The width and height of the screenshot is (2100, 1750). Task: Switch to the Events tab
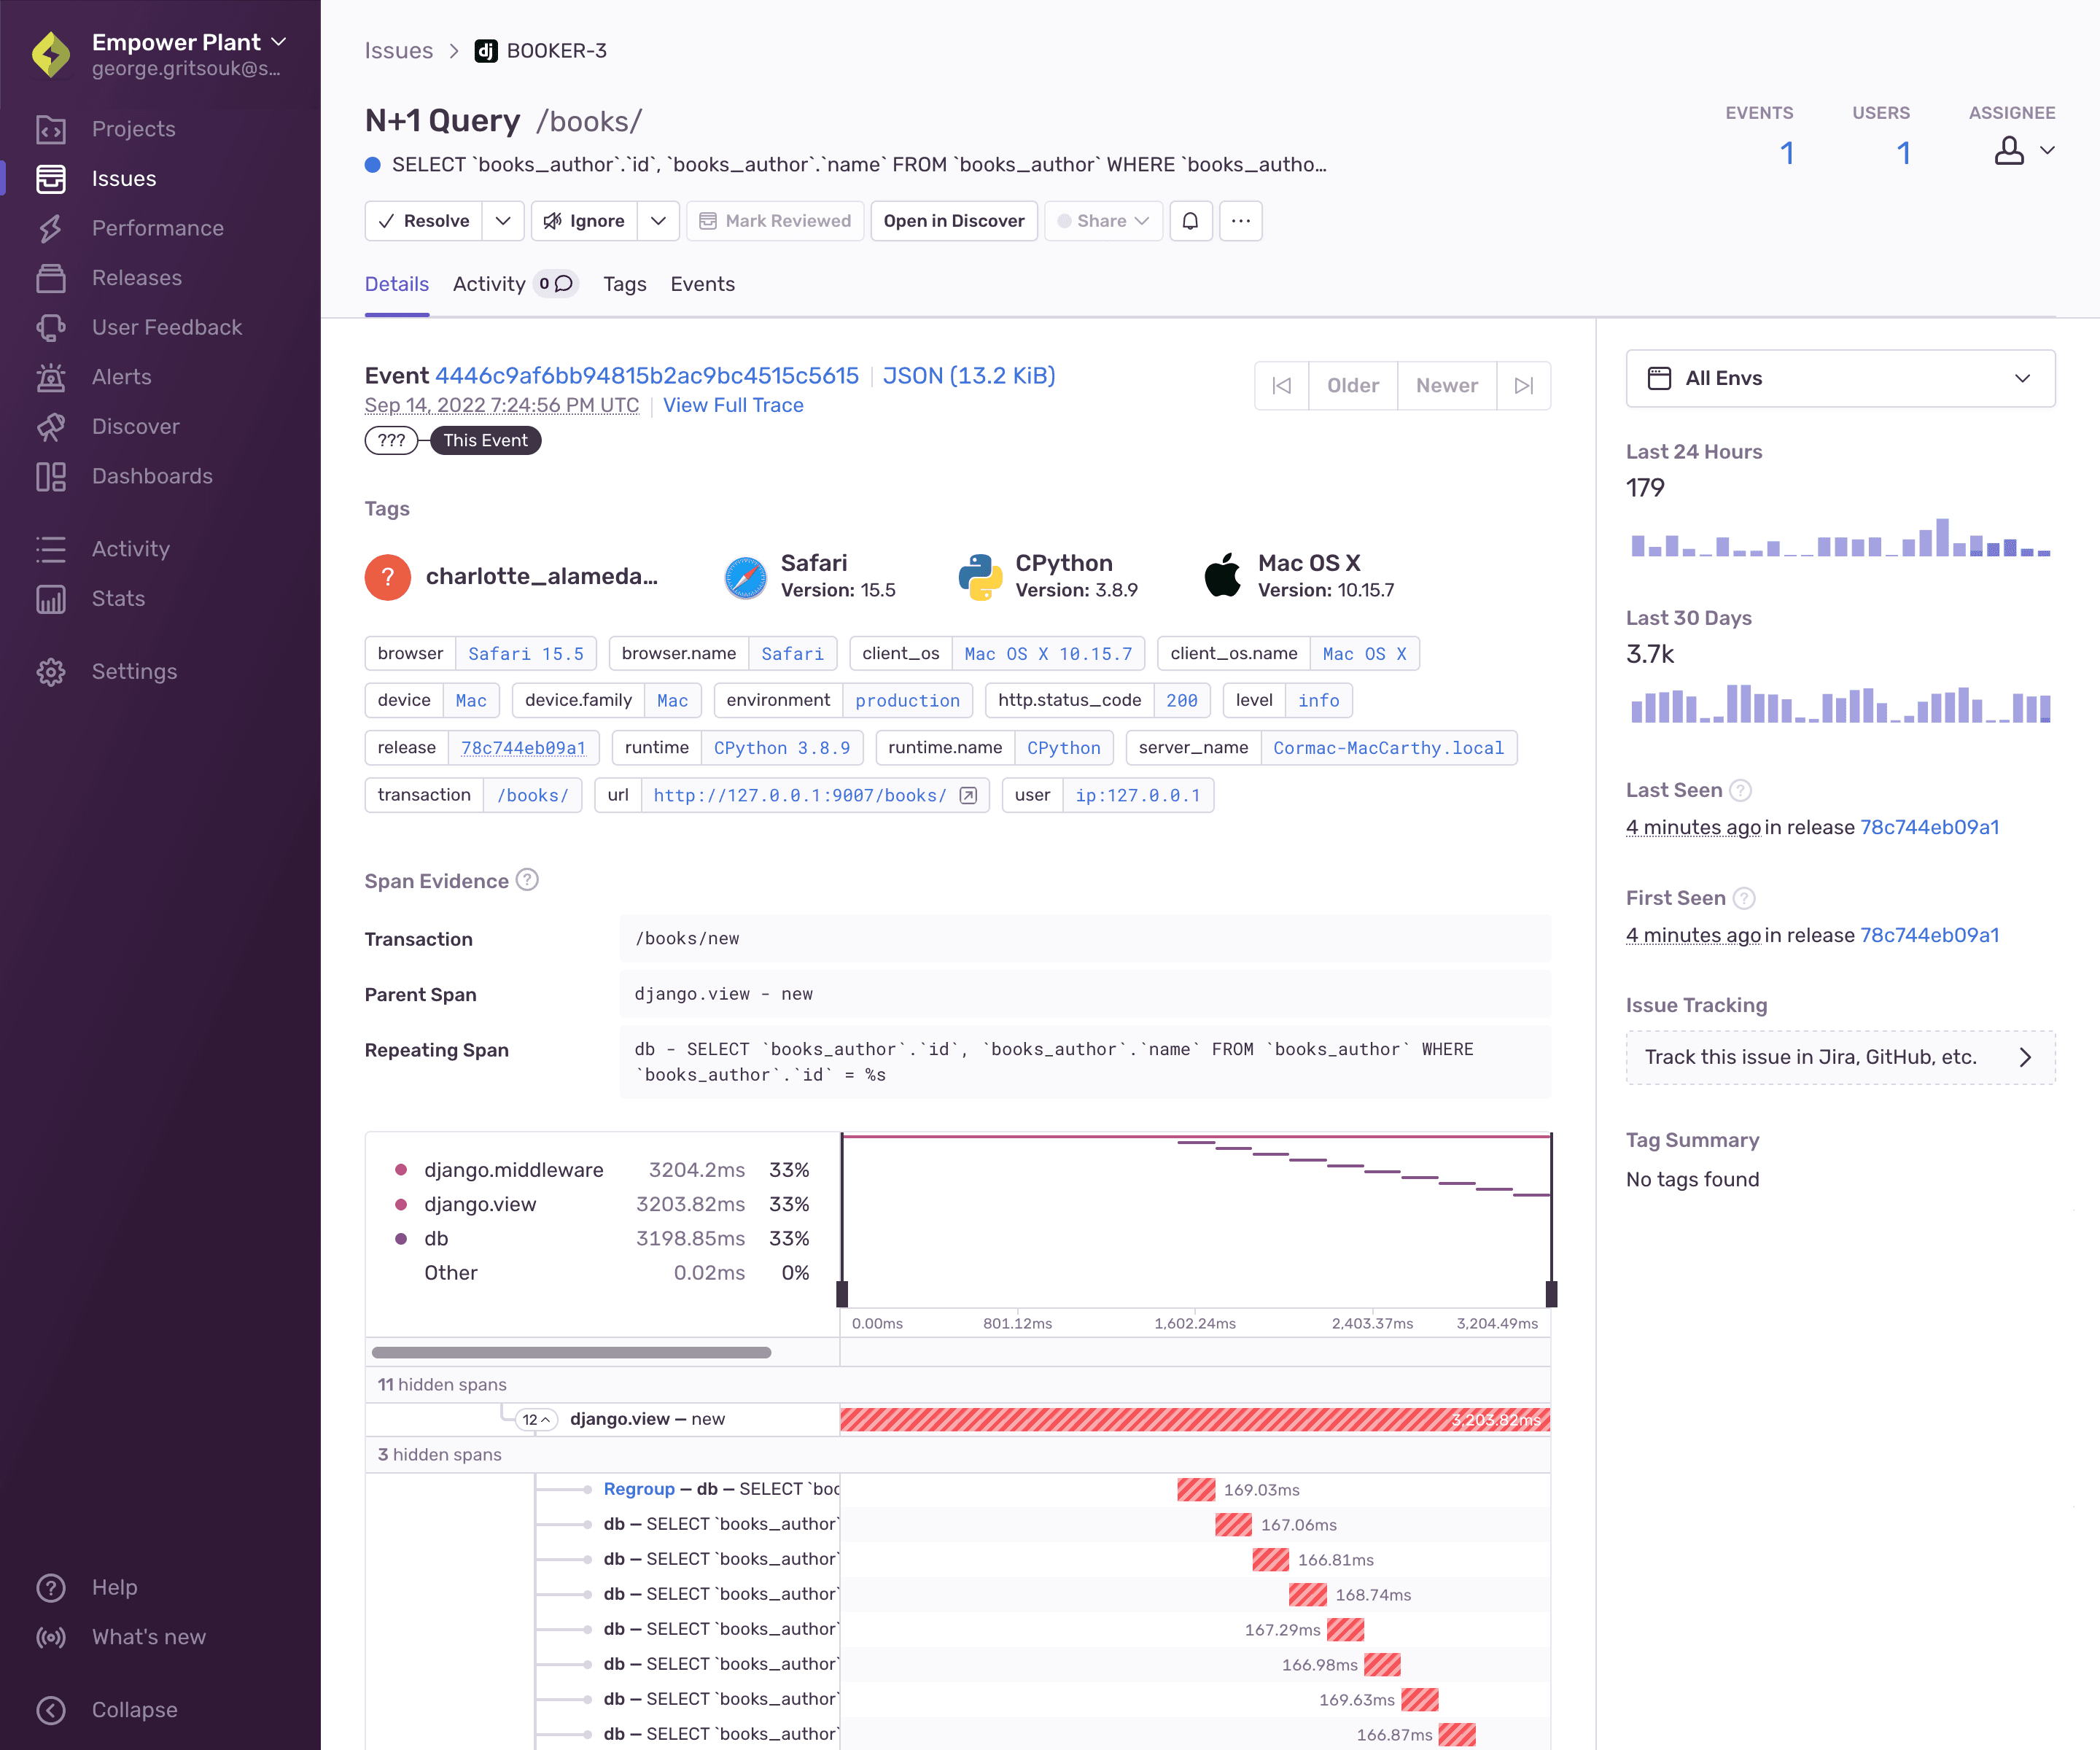click(x=703, y=284)
